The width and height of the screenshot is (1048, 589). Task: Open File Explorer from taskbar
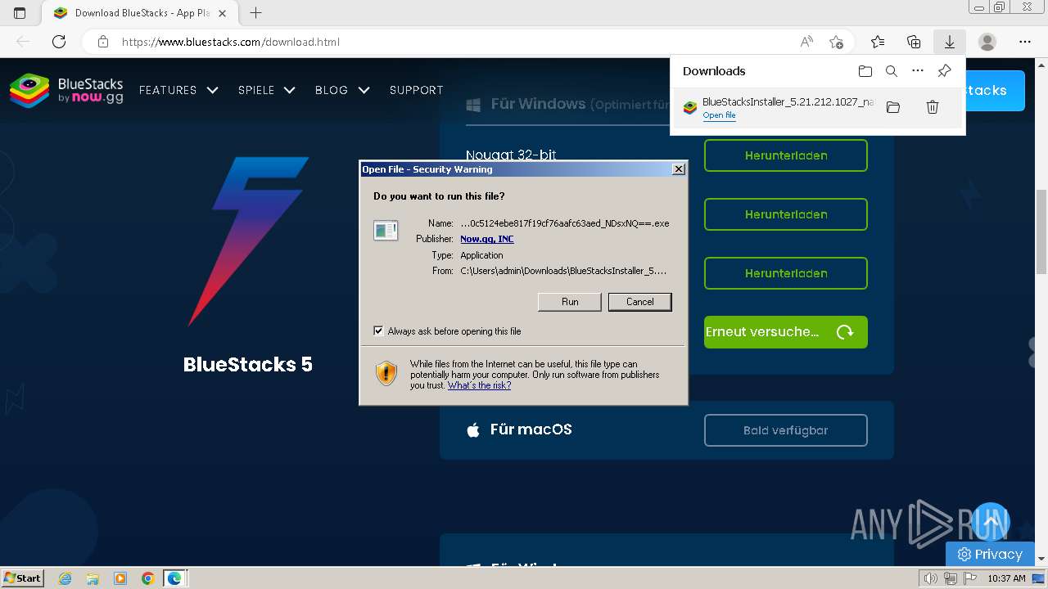pos(93,578)
